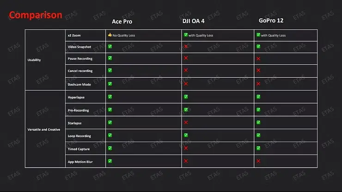Click the Versatile and Creative category cell
This screenshot has height=192, width=342.
click(x=43, y=129)
